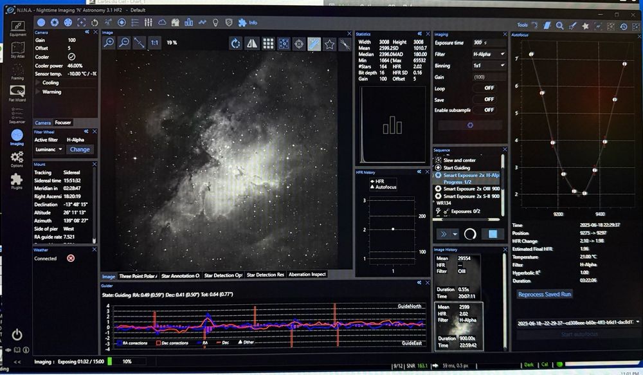Show the grid overlay on image

tap(267, 44)
